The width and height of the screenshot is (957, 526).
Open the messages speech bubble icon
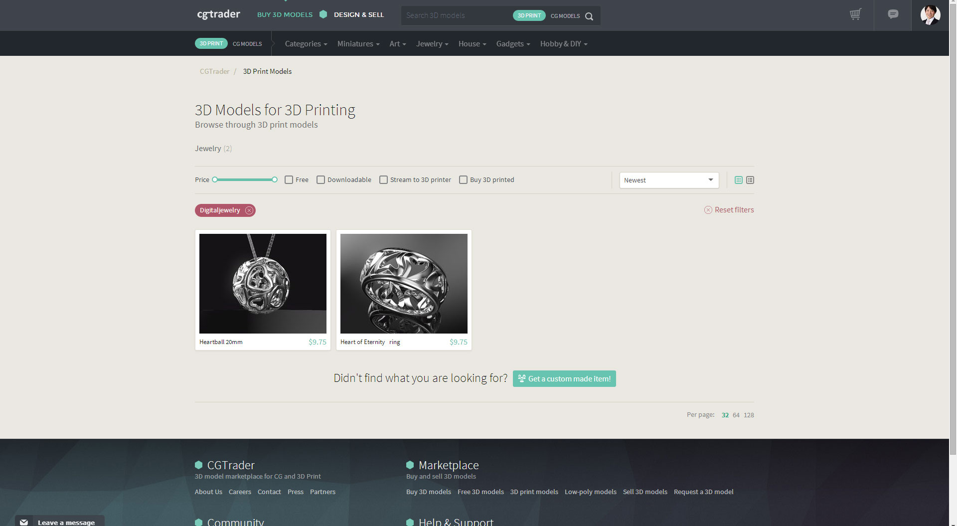[893, 14]
